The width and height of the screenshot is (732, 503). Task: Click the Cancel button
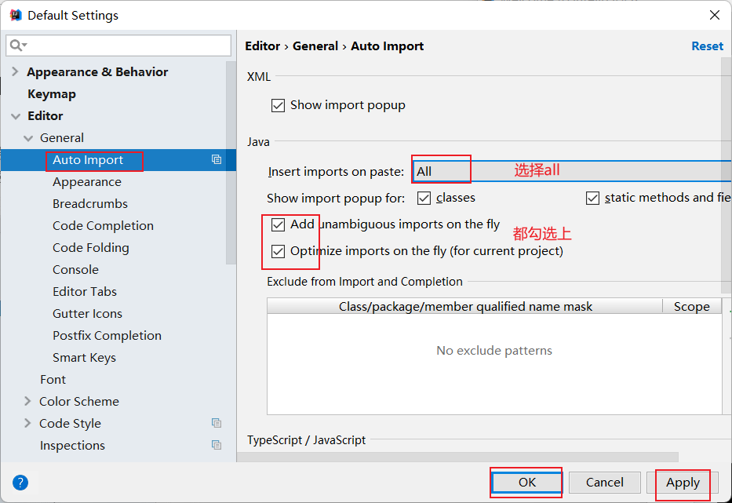[x=605, y=482]
